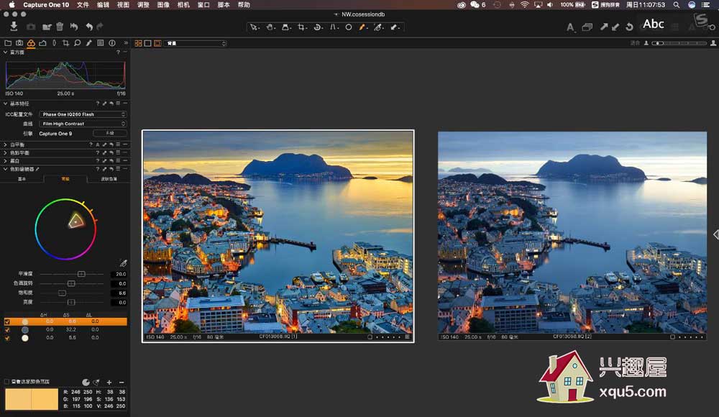Click the color editor eyedropper picker
The image size is (719, 417).
click(x=123, y=263)
